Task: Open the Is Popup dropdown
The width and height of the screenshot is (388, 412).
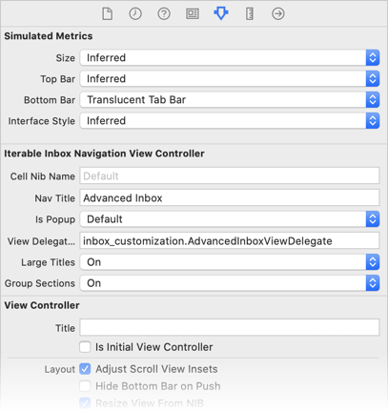Action: click(x=230, y=219)
